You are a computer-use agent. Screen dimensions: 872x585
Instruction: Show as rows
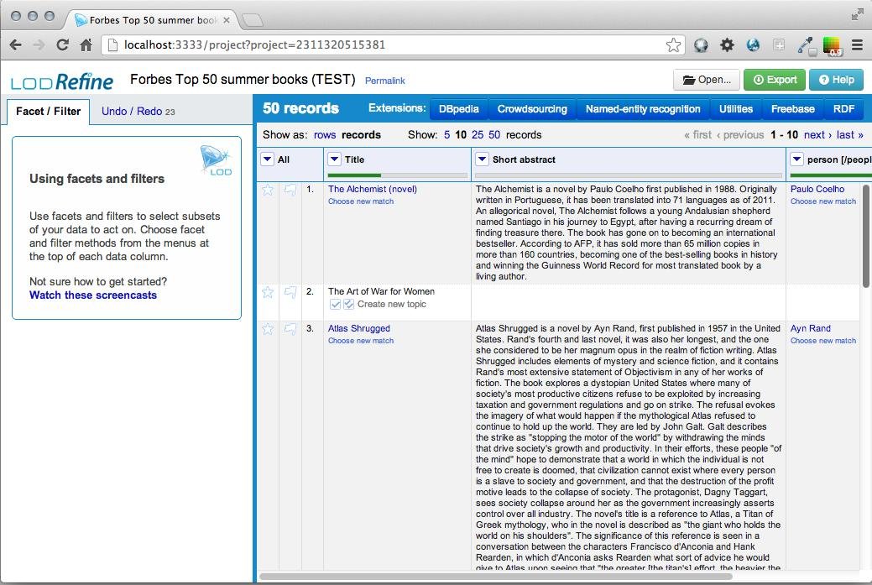tap(325, 134)
